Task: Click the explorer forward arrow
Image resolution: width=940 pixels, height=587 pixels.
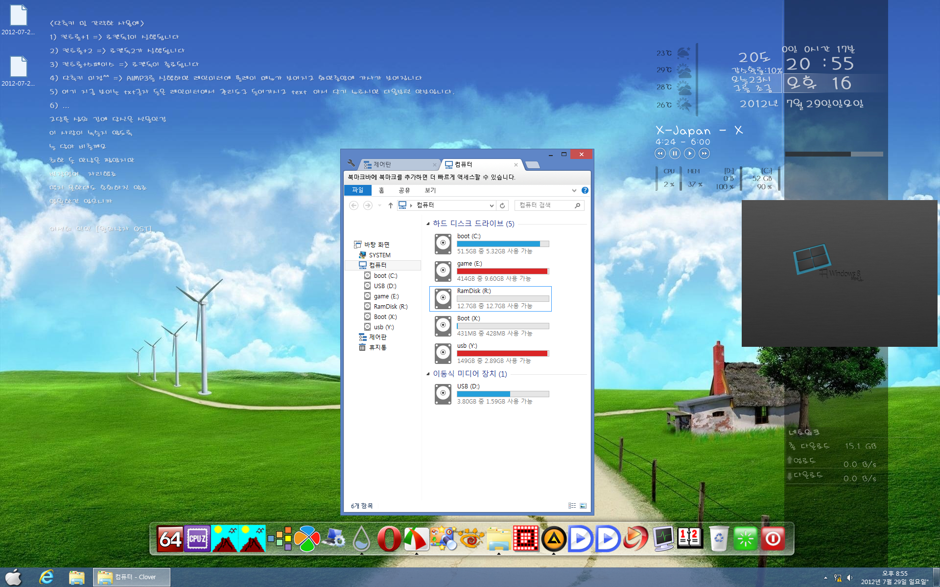Action: pyautogui.click(x=368, y=205)
